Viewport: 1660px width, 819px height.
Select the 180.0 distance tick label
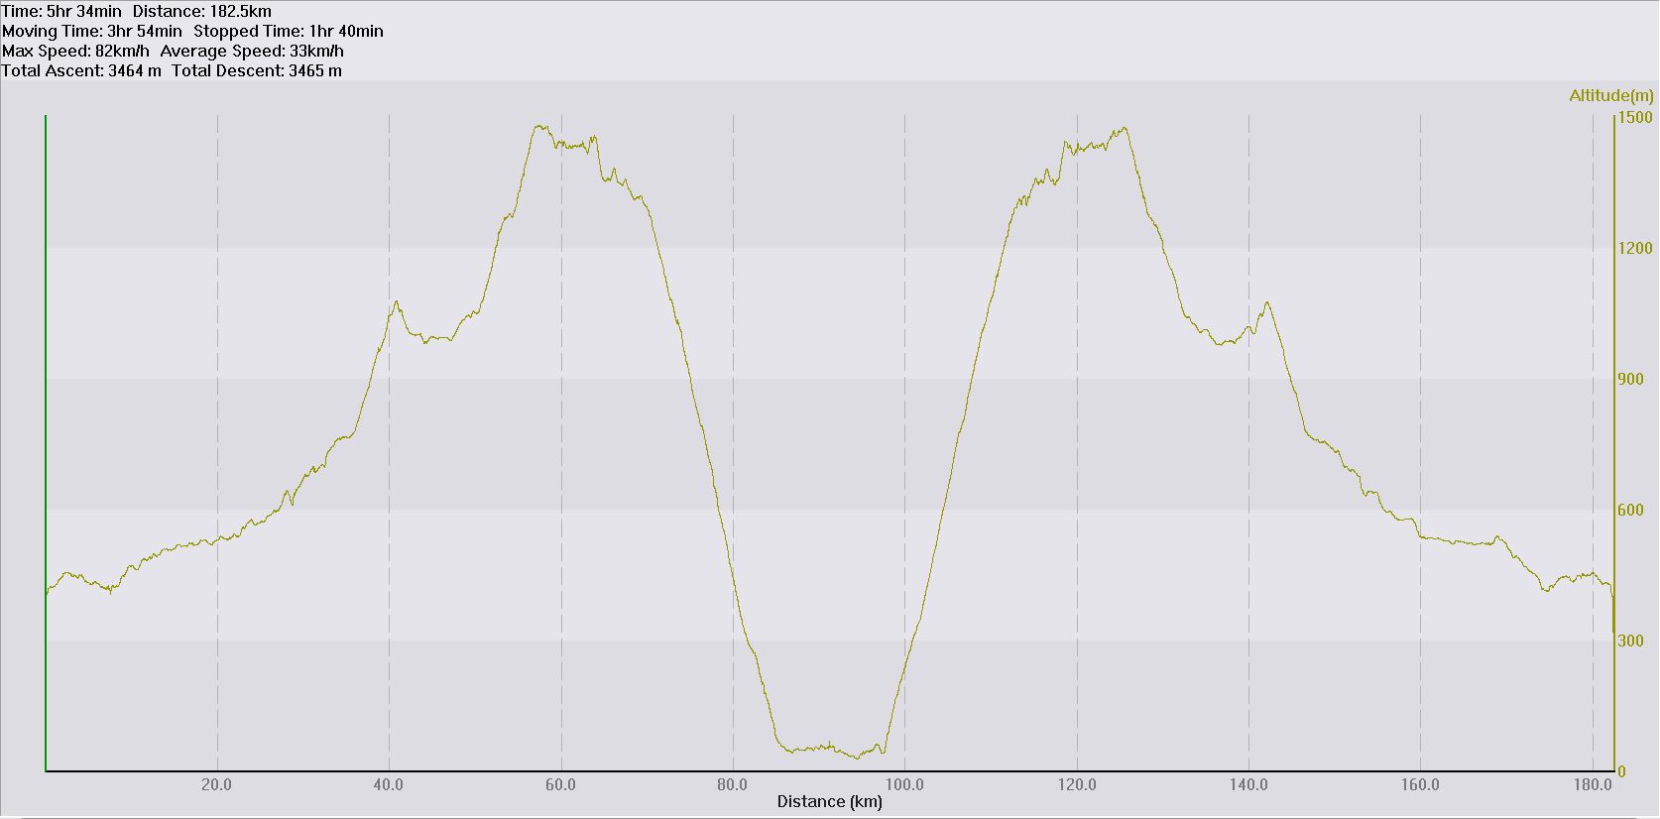pos(1593,785)
